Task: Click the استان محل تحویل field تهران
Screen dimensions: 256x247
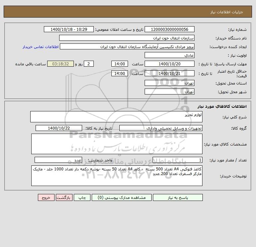Action: coord(170,83)
